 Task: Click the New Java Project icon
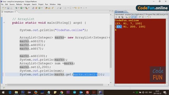[33, 8]
